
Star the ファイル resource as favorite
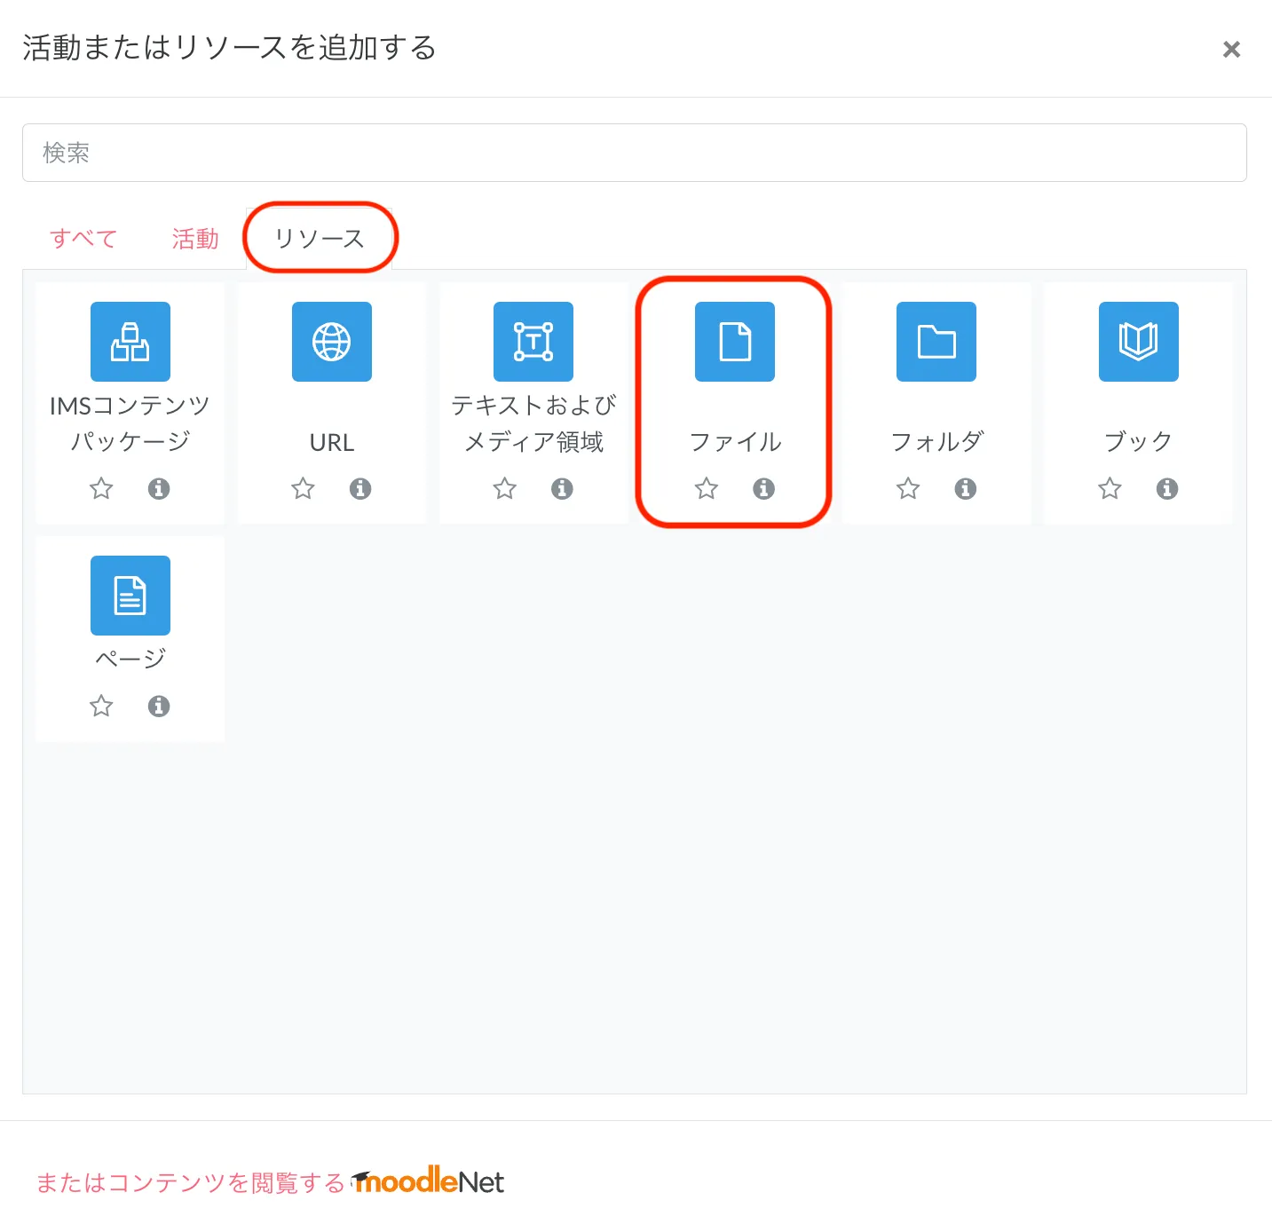point(707,488)
